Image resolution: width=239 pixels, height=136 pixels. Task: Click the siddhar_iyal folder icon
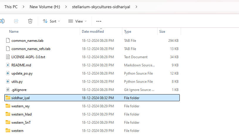pyautogui.click(x=8, y=98)
